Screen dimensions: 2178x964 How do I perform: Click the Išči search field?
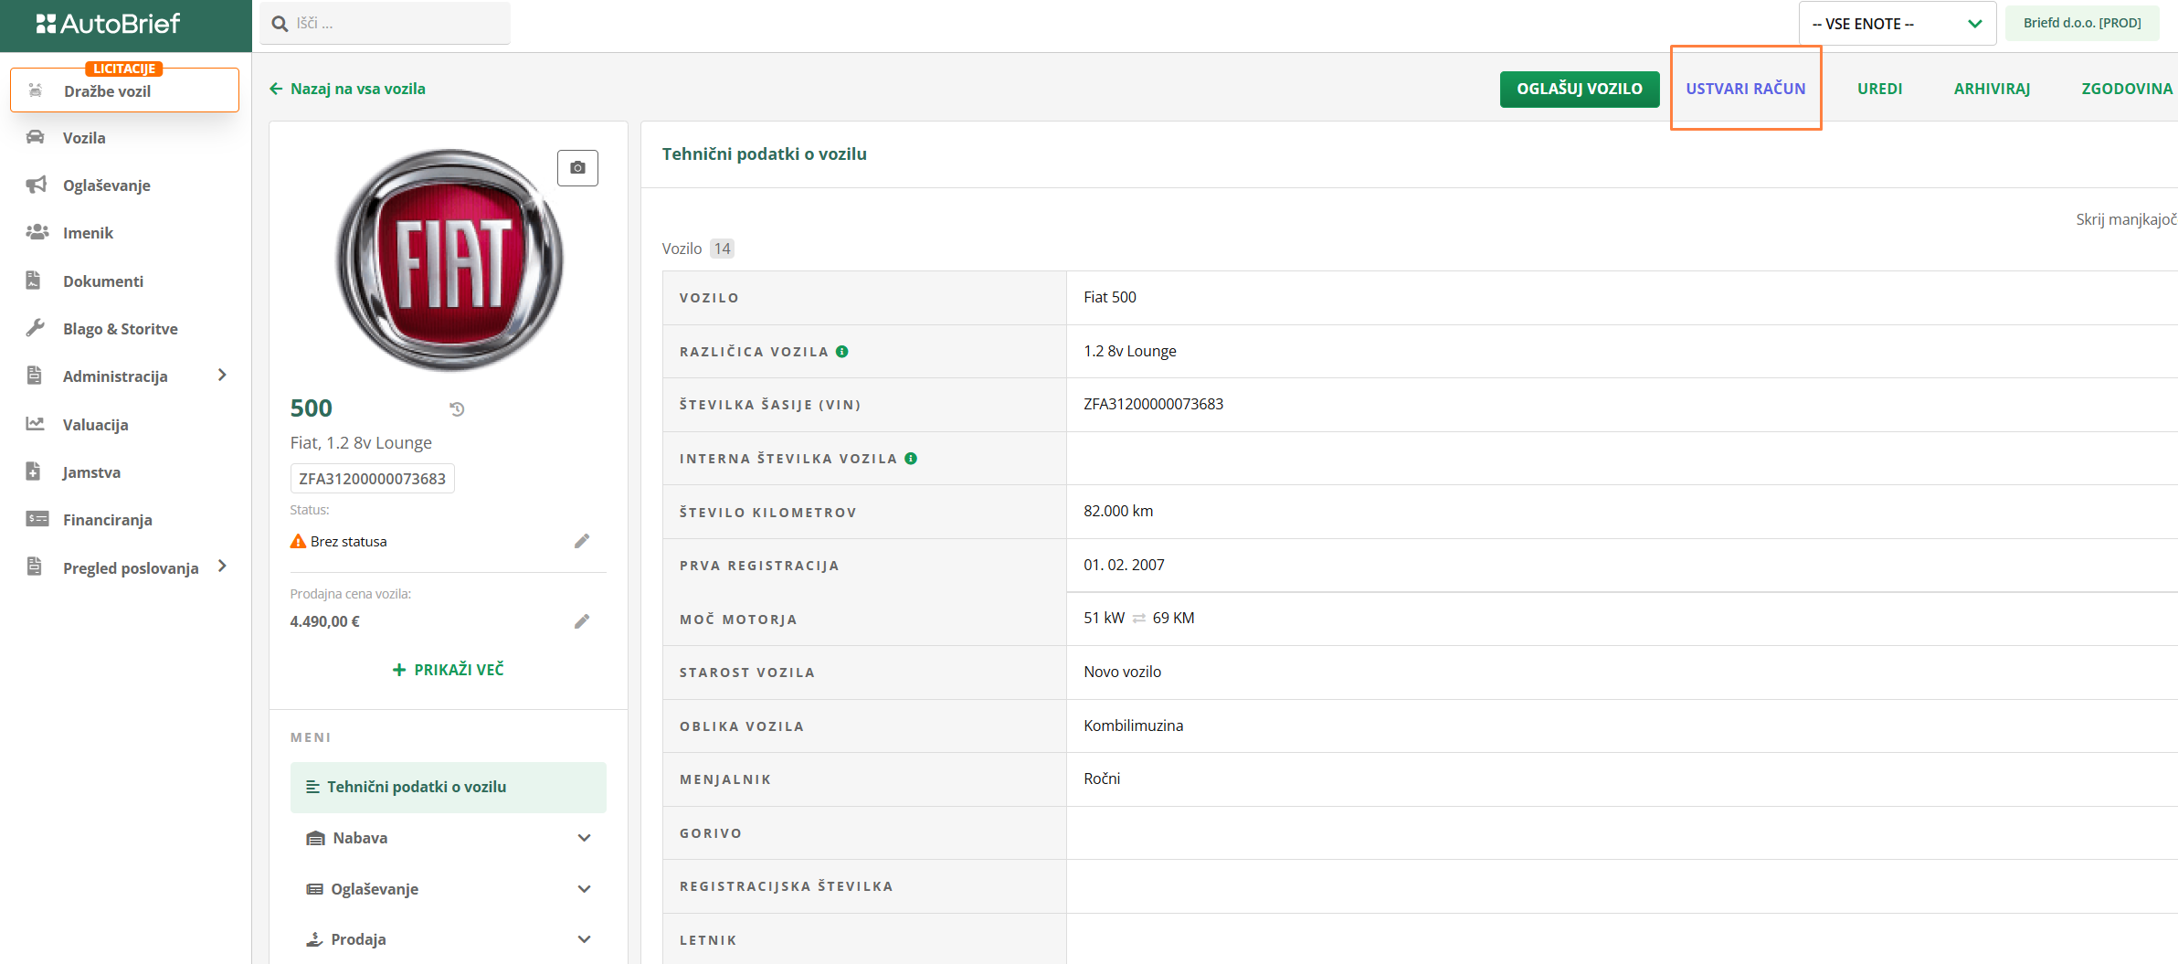point(386,24)
